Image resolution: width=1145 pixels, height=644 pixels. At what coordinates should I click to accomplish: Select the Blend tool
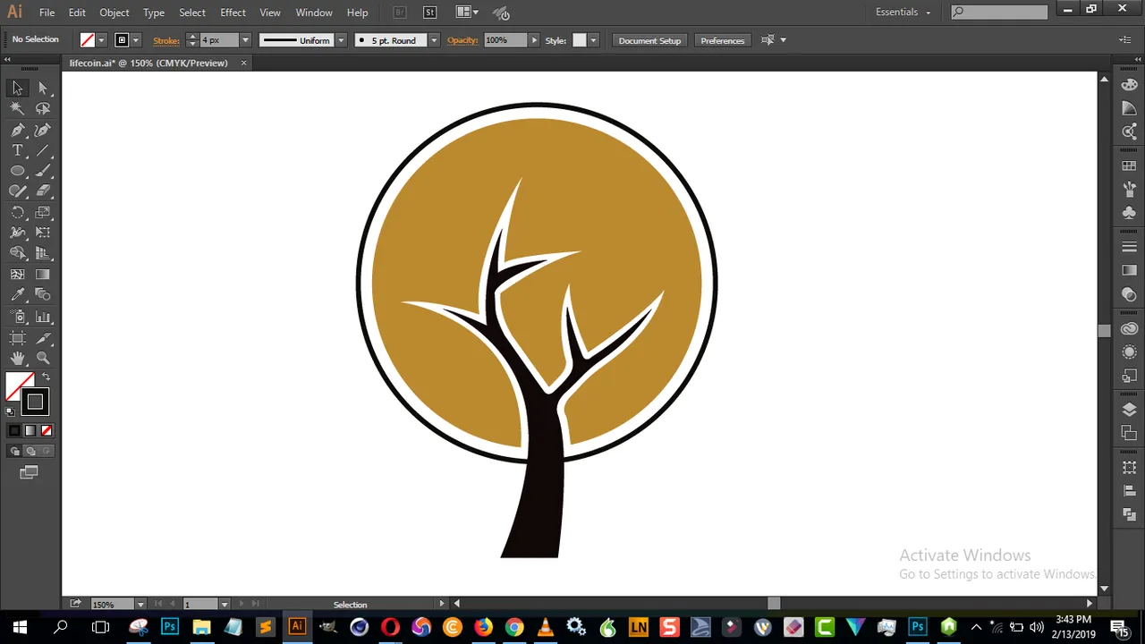click(43, 295)
